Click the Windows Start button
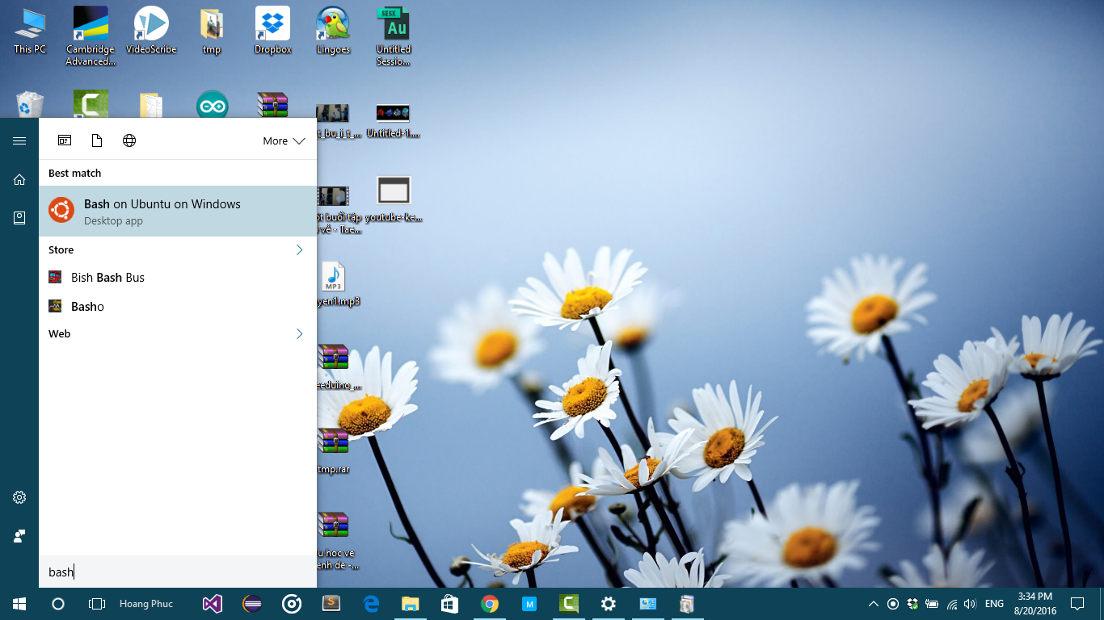 point(19,604)
